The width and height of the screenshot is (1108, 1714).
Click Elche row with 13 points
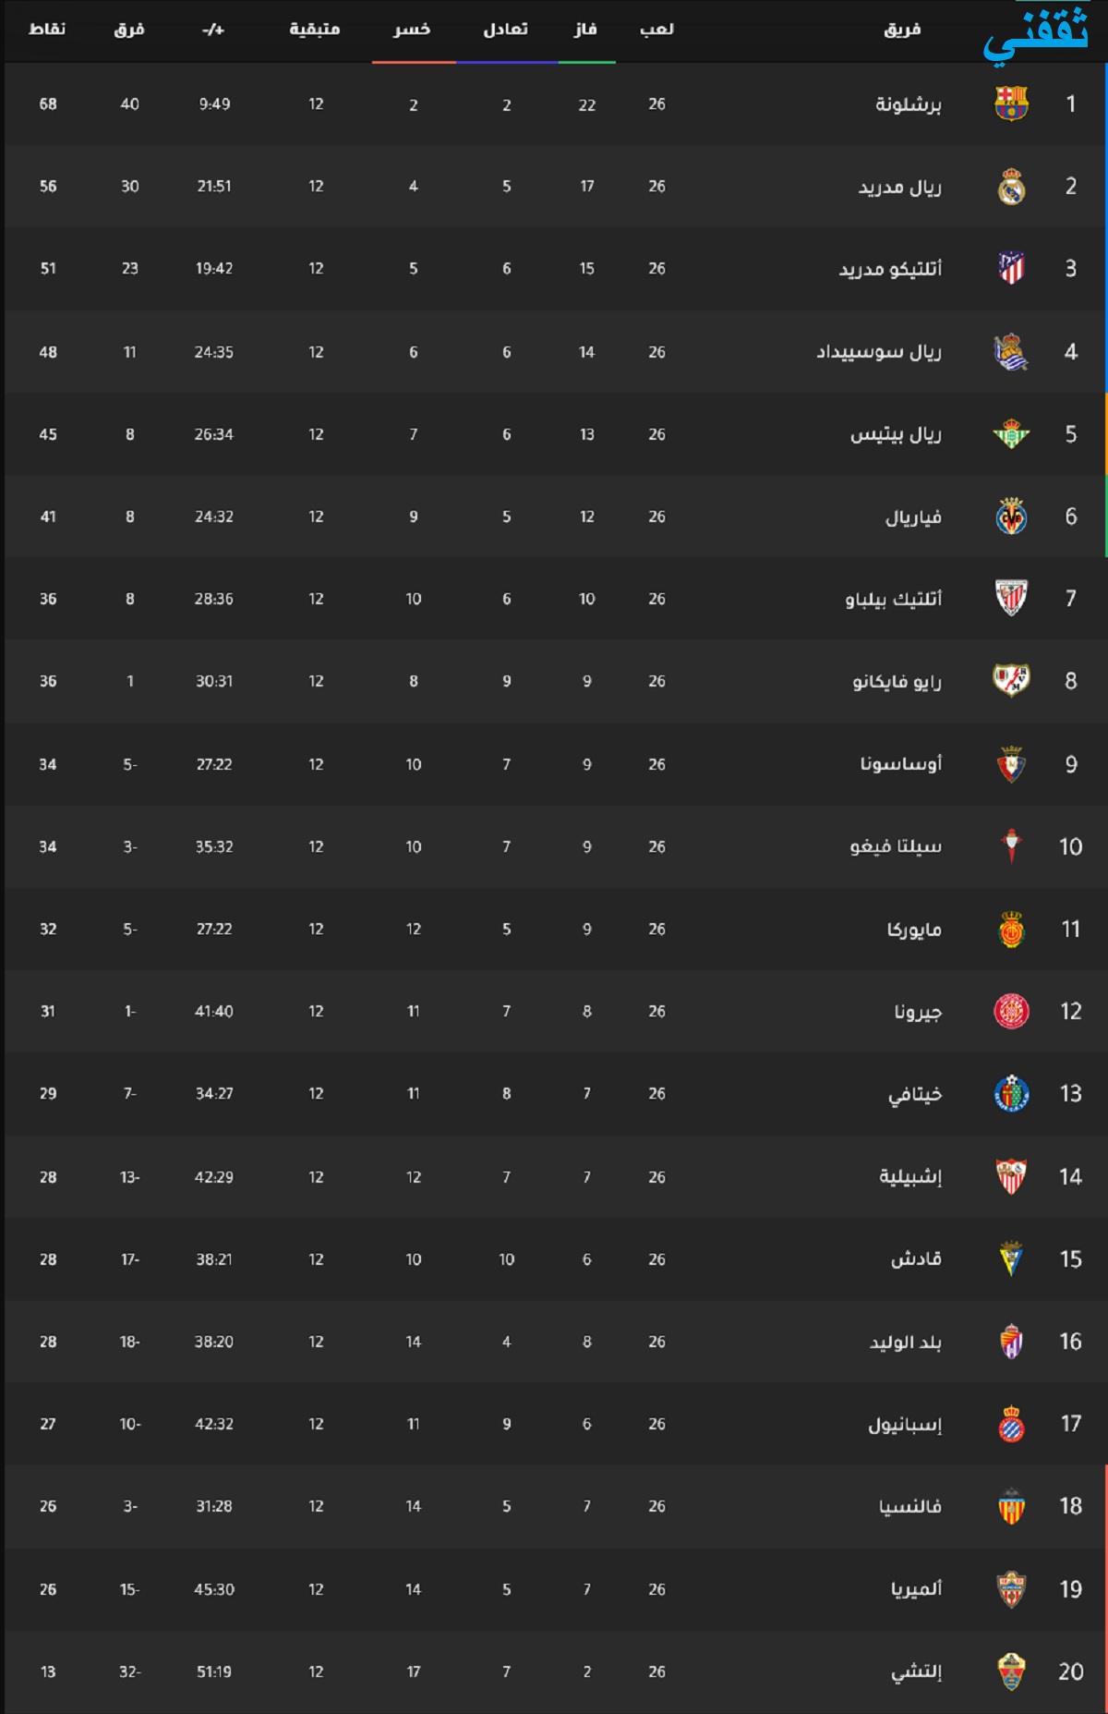point(554,1671)
